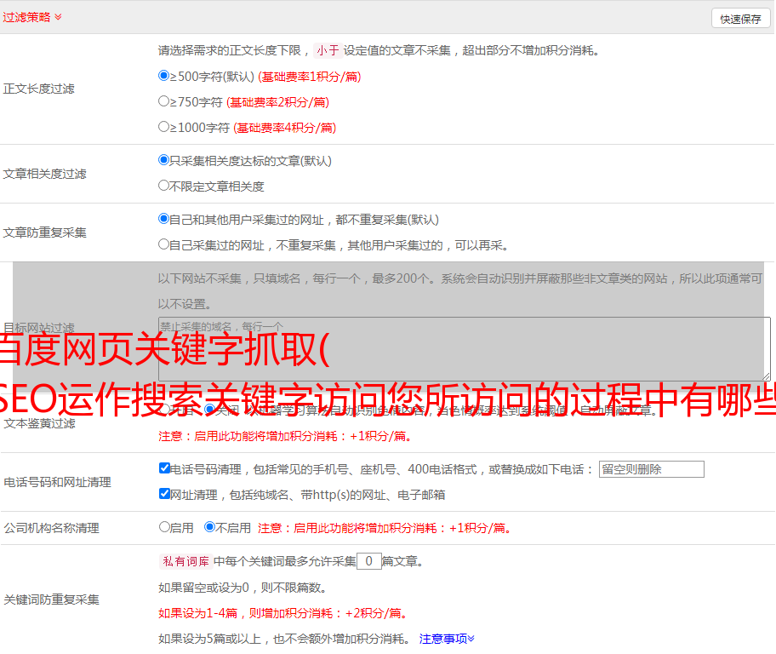Select 不启用 for 公司机构名称清理
The width and height of the screenshot is (776, 654).
pyautogui.click(x=210, y=527)
